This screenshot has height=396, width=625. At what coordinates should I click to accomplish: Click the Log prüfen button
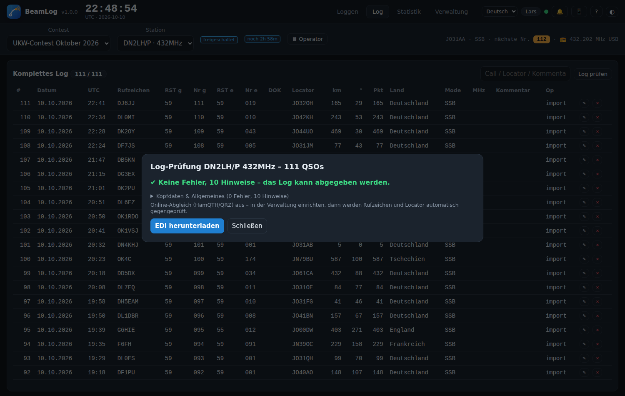[x=592, y=74]
